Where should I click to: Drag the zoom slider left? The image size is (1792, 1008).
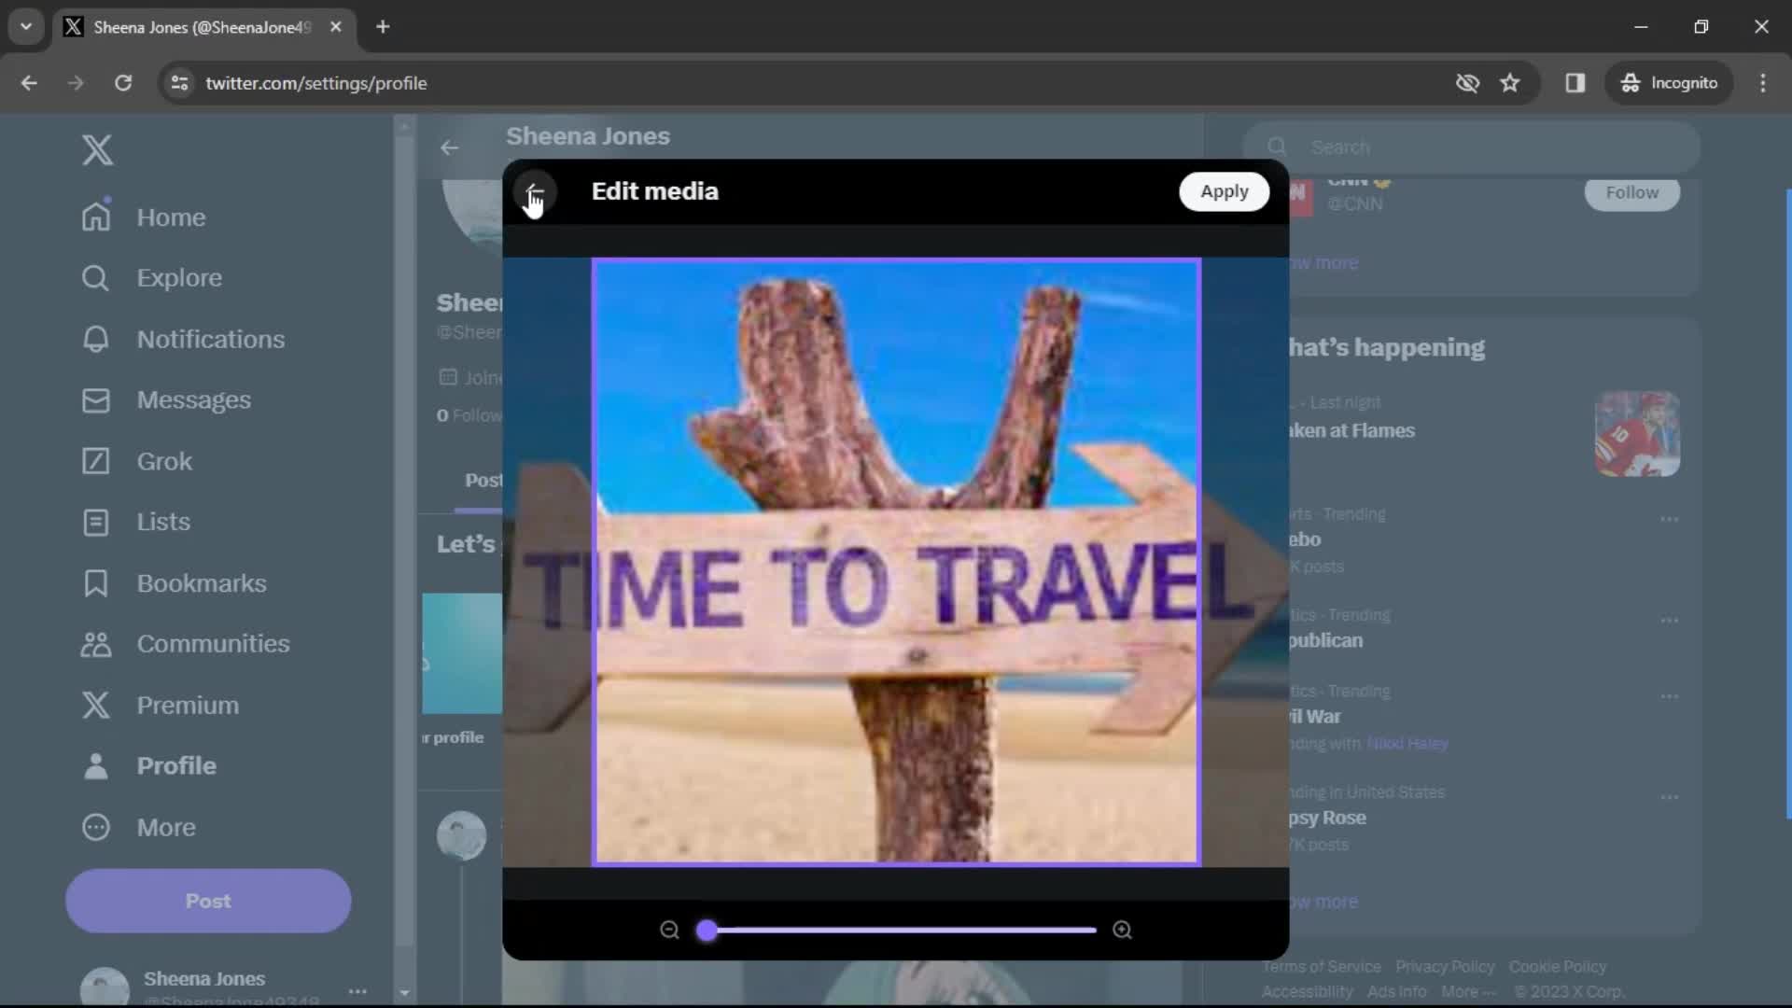[x=707, y=930]
